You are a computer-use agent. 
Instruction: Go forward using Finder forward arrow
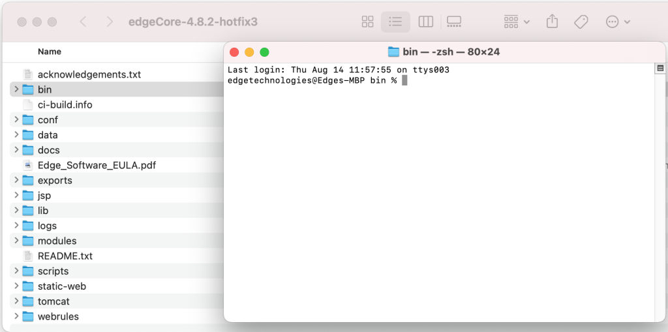pyautogui.click(x=110, y=22)
